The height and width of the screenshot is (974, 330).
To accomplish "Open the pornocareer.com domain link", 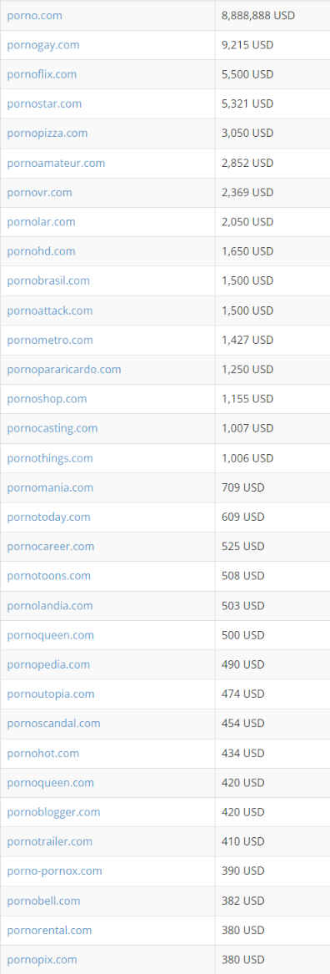I will coord(51,547).
